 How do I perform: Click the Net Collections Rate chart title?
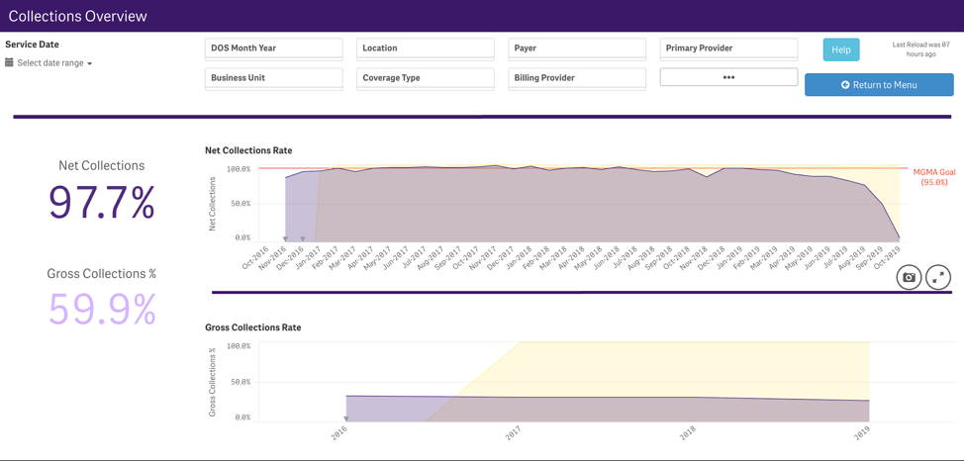tap(248, 150)
